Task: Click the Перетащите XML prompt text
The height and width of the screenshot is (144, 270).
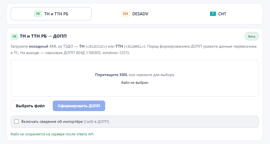Action: click(x=111, y=75)
